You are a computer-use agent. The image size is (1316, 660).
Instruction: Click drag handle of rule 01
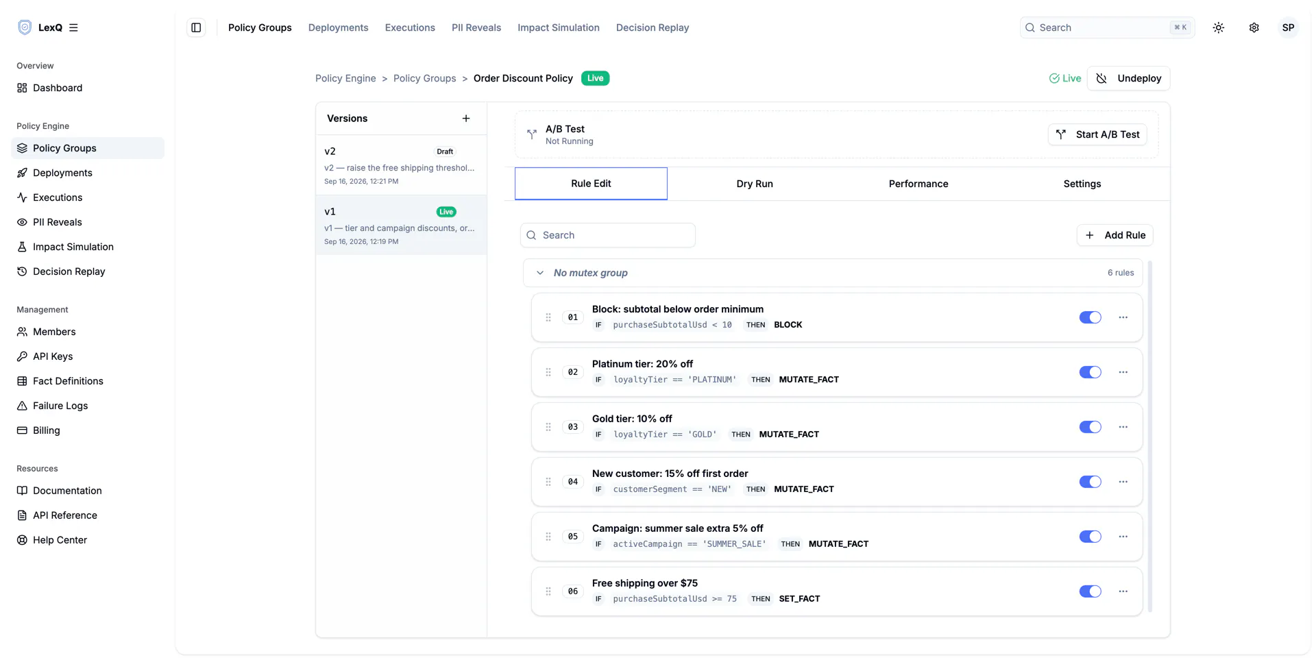[x=548, y=317]
